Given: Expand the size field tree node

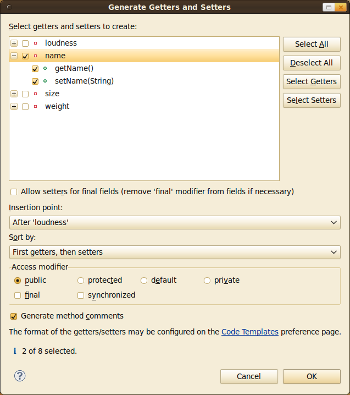Looking at the screenshot, I should pos(14,94).
